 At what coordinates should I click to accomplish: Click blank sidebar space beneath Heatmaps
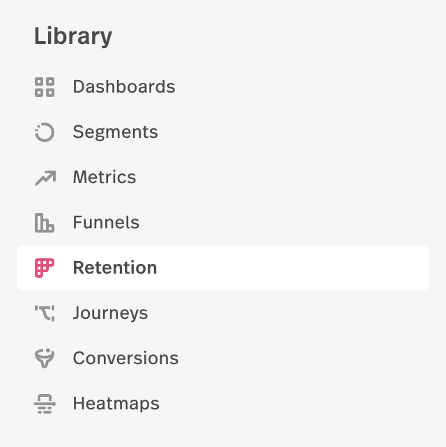point(222,432)
